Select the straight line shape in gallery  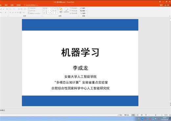pos(49,9)
